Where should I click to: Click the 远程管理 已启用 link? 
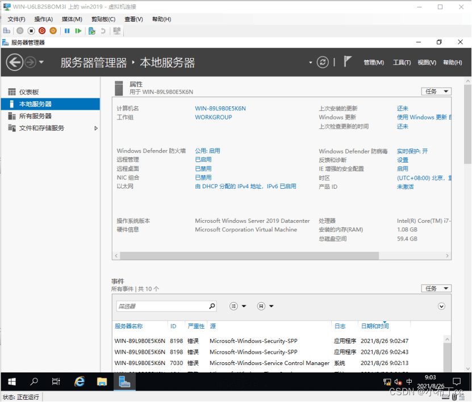point(203,159)
